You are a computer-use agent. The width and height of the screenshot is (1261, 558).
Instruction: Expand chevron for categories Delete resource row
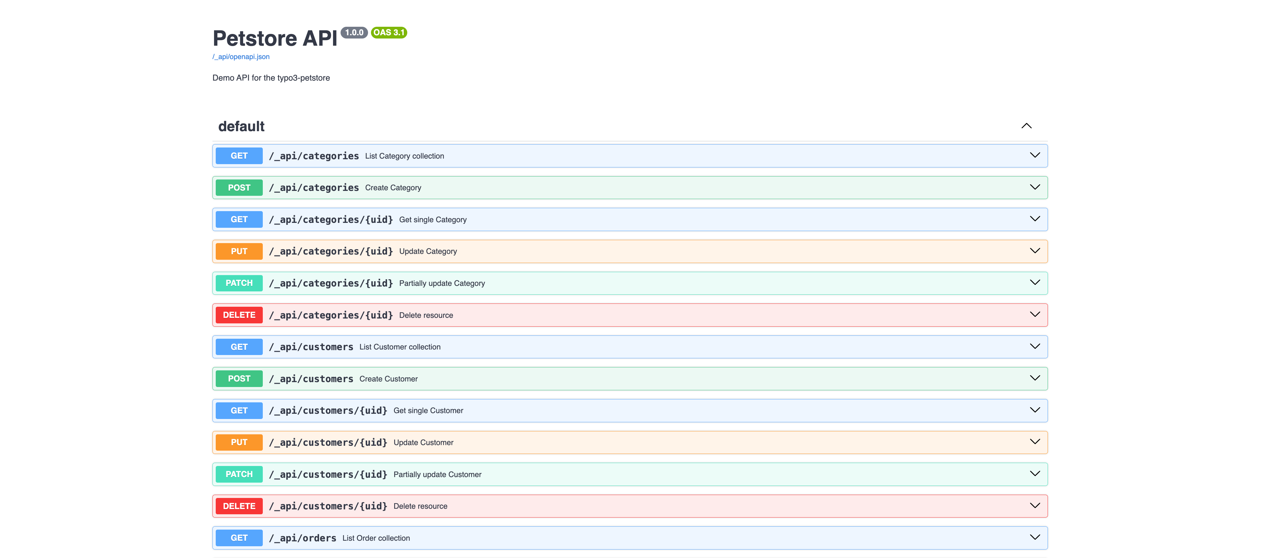(x=1035, y=314)
